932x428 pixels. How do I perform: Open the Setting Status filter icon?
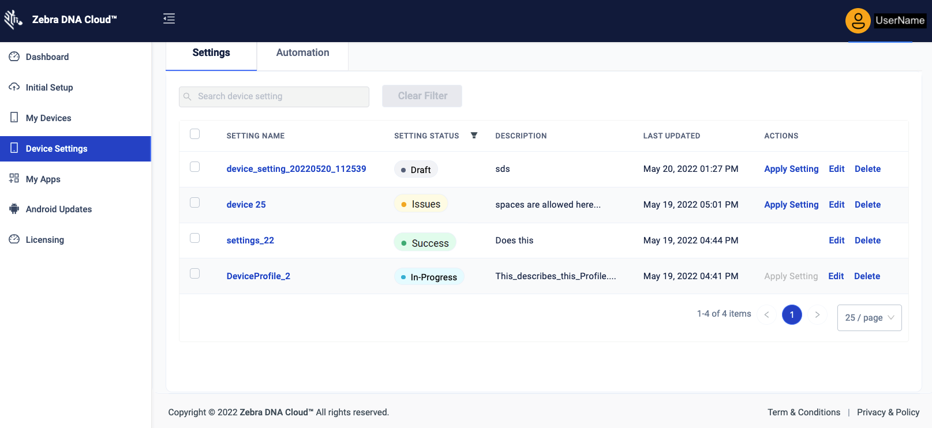tap(474, 136)
